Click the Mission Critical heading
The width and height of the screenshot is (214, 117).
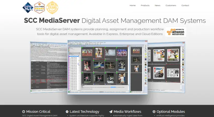click(x=38, y=112)
